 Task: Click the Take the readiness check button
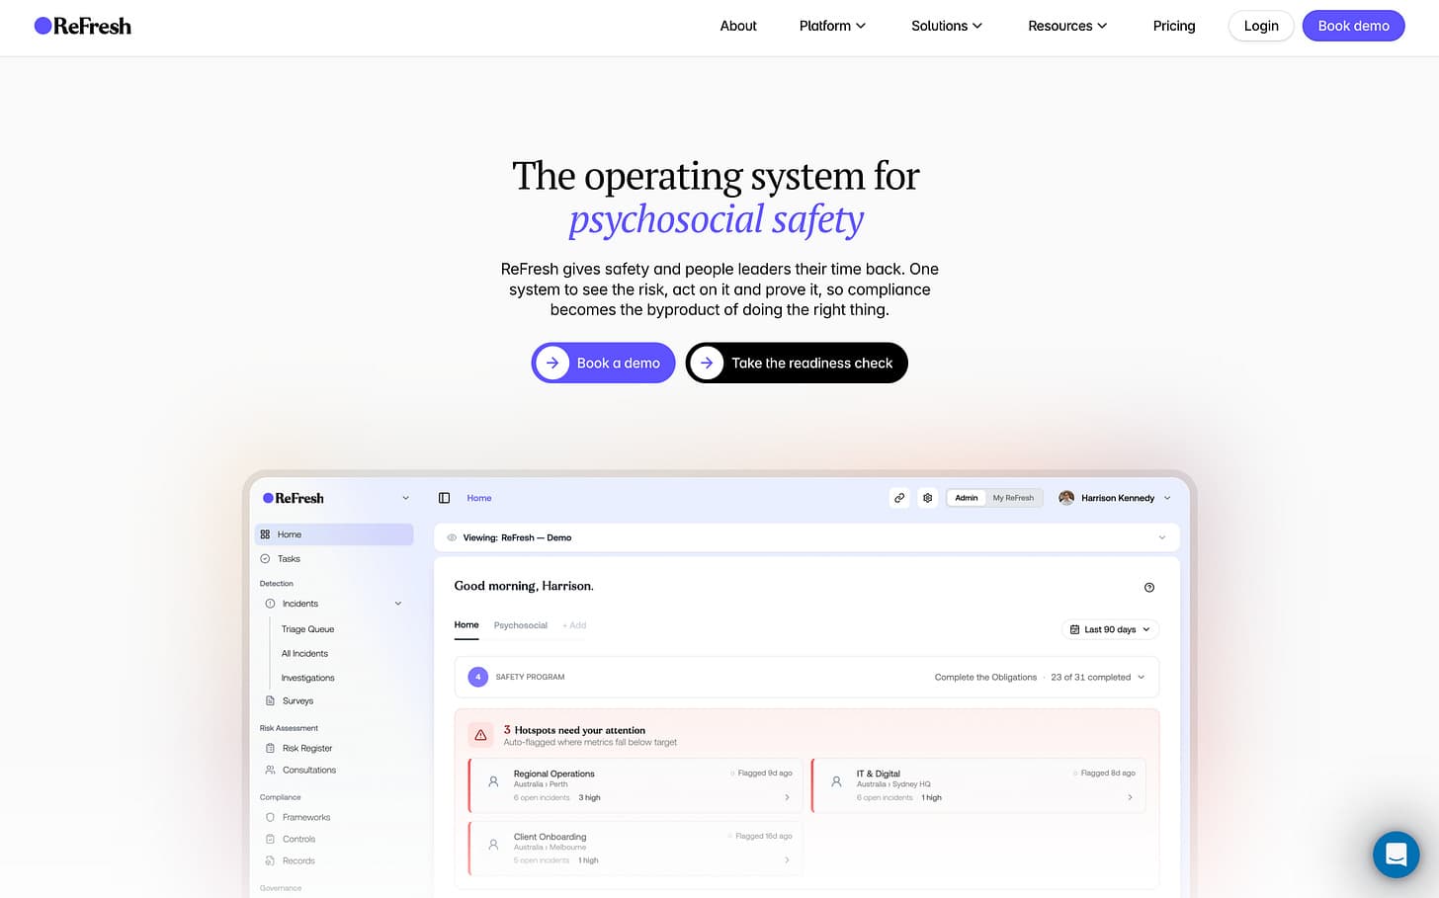[x=797, y=363]
